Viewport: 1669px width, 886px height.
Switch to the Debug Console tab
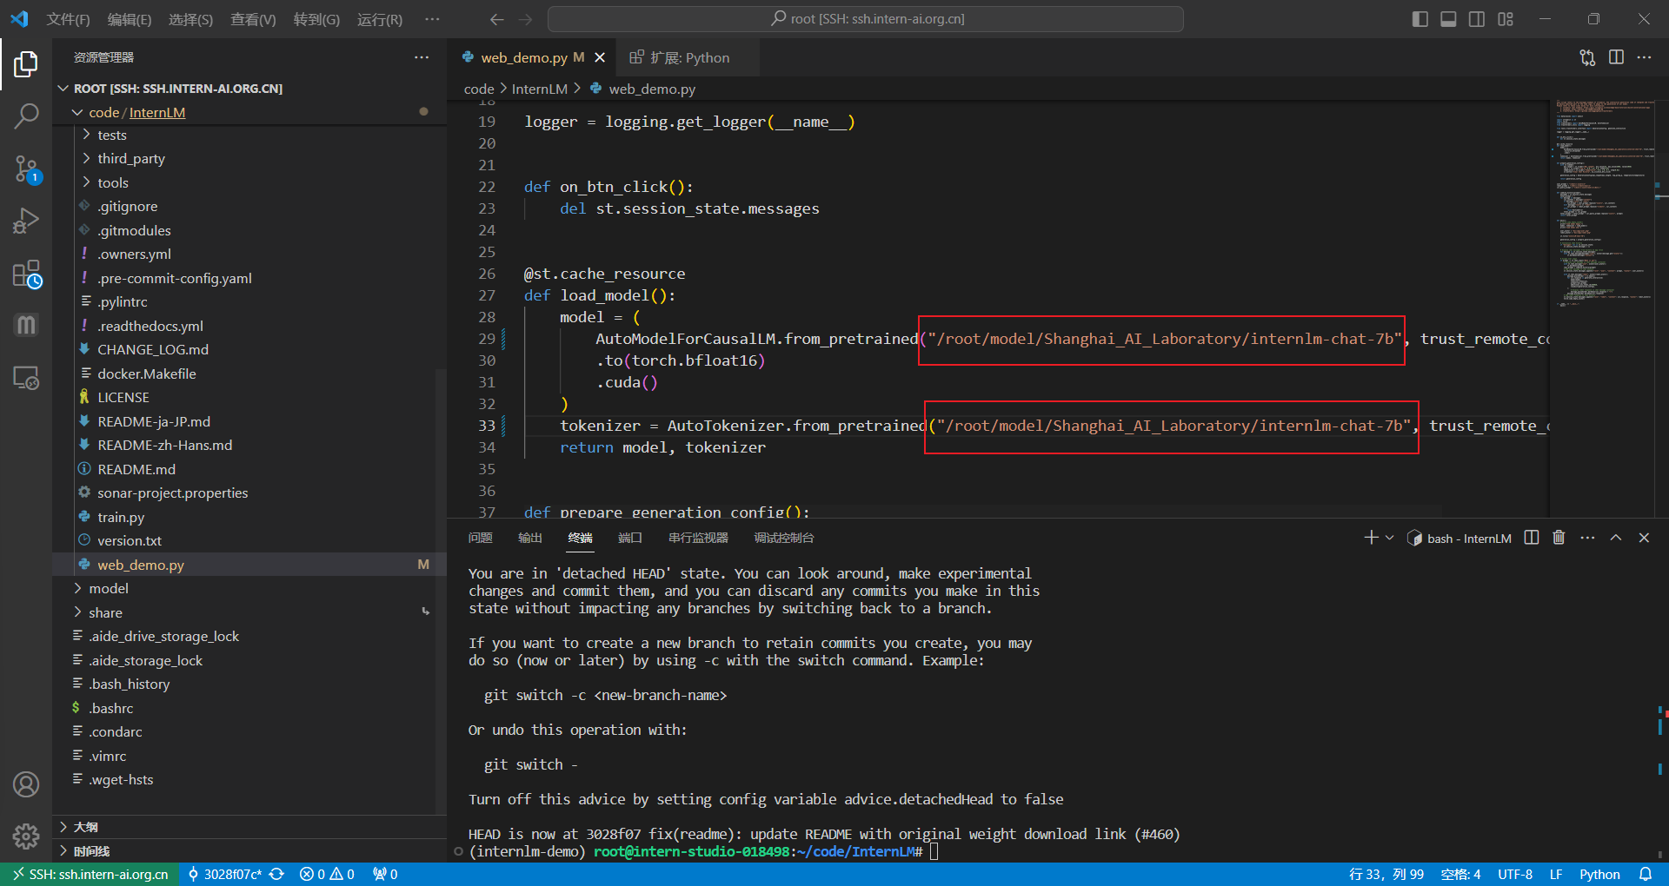point(784,538)
